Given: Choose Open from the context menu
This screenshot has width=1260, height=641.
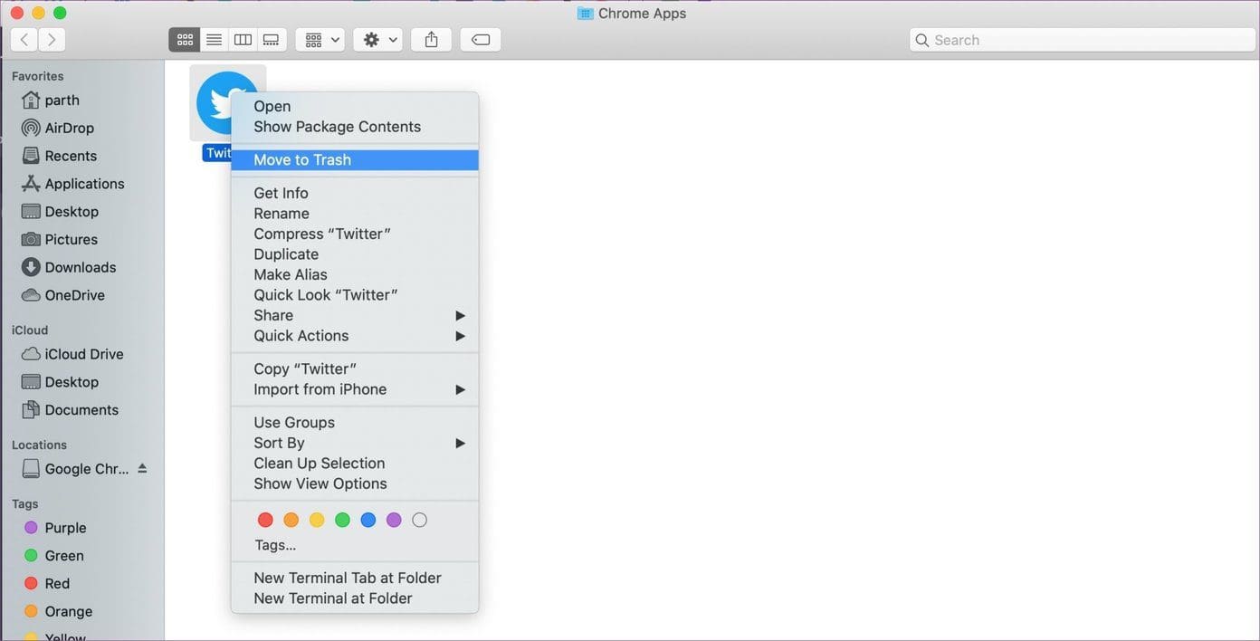Looking at the screenshot, I should click(x=355, y=107).
